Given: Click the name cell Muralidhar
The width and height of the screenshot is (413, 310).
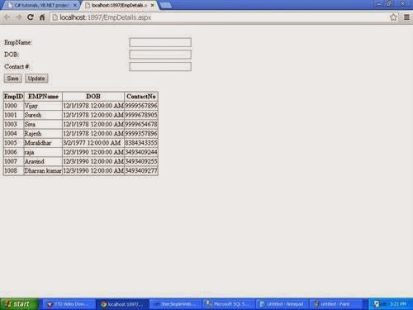Looking at the screenshot, I should click(x=43, y=143).
